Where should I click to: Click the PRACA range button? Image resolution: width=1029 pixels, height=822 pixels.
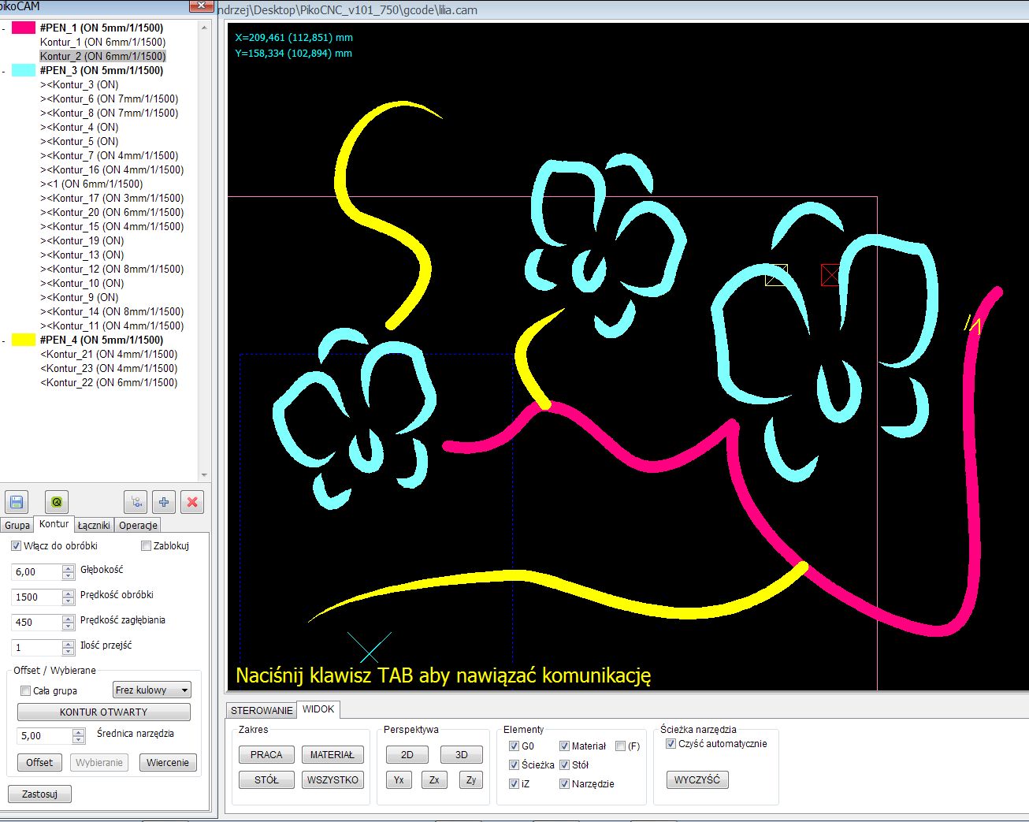(266, 754)
